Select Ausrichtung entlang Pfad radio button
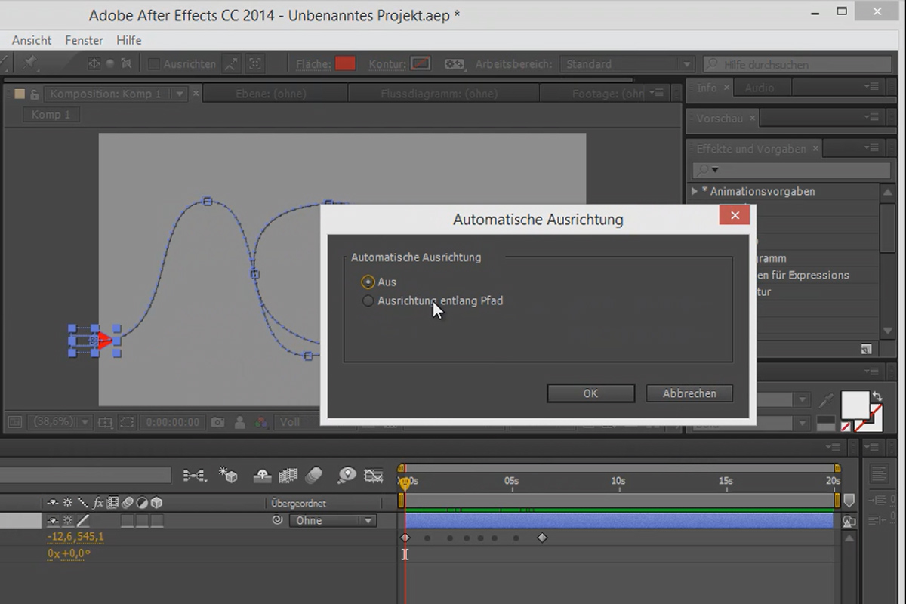Viewport: 906px width, 604px height. 368,300
